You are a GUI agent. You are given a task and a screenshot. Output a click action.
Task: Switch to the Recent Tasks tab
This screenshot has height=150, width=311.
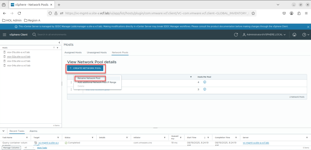(17, 131)
